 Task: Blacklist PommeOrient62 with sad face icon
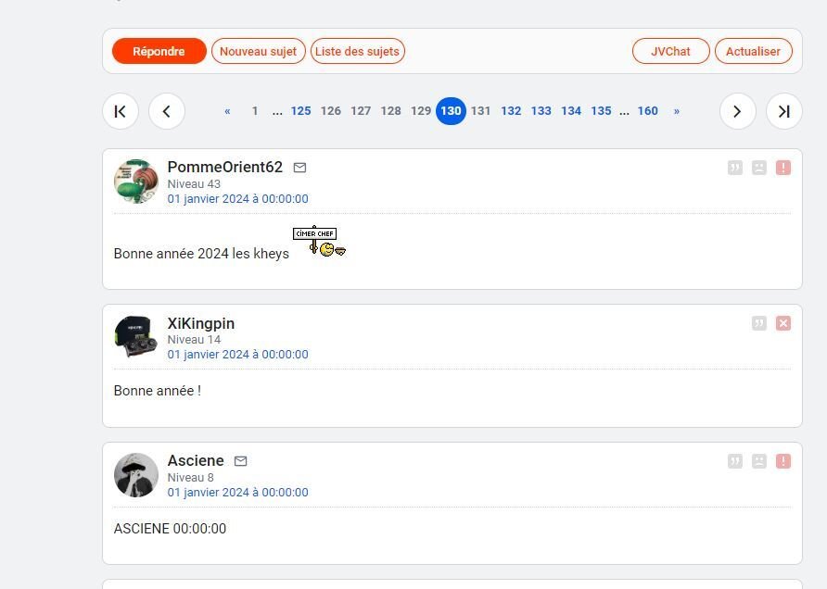click(x=759, y=168)
